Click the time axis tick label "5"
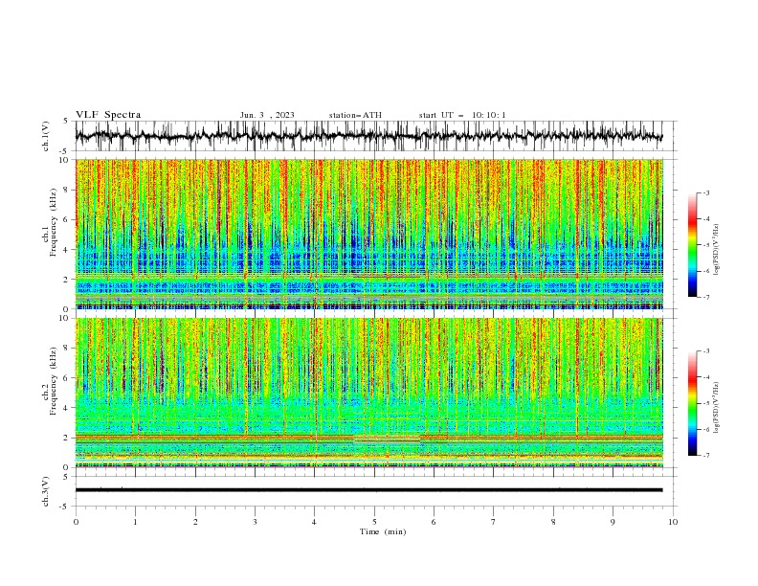This screenshot has height=586, width=758. [374, 522]
